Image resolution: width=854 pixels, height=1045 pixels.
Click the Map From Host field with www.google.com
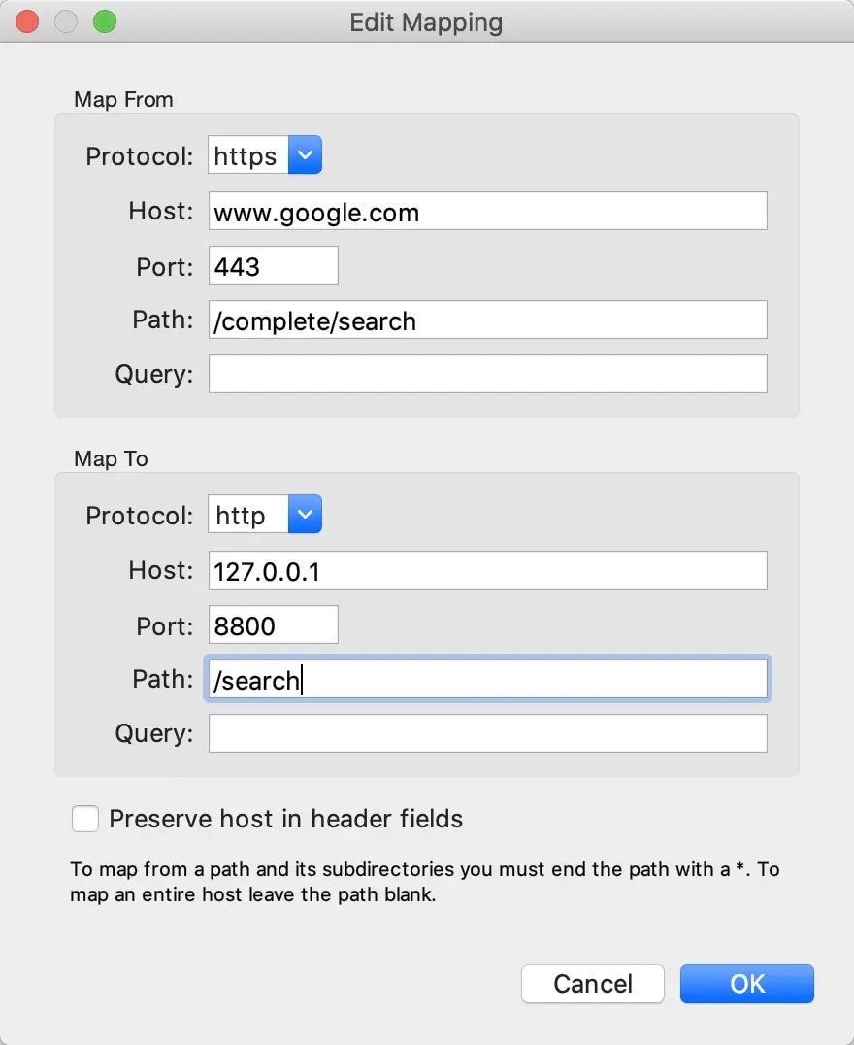coord(487,212)
